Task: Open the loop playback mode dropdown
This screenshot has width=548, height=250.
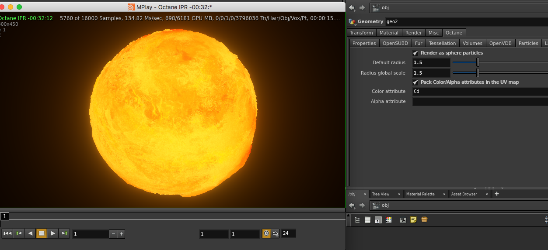Action: (x=275, y=233)
